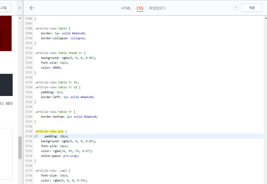Expand the preview panel chevron
Image resolution: width=267 pixels, height=184 pixels.
pyautogui.click(x=19, y=8)
